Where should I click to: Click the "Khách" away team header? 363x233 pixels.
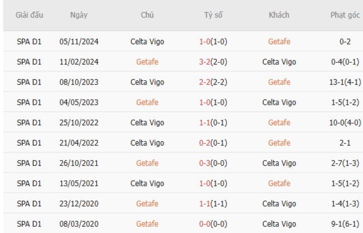pos(279,15)
